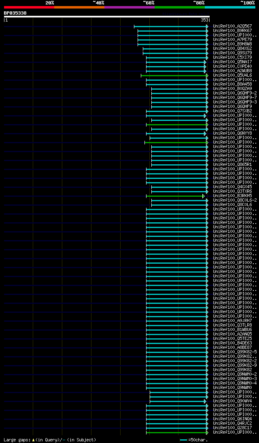This screenshot has height=443, width=259.
Task: Select the UniRef100_Q6NYY8 label
Action: pos(232,133)
